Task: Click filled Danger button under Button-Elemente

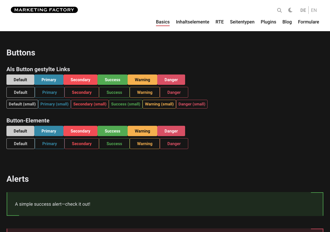Action: click(x=171, y=131)
